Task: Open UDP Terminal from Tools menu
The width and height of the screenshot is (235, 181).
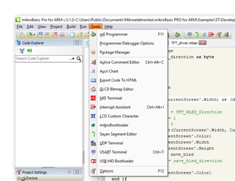Action: coord(128,143)
